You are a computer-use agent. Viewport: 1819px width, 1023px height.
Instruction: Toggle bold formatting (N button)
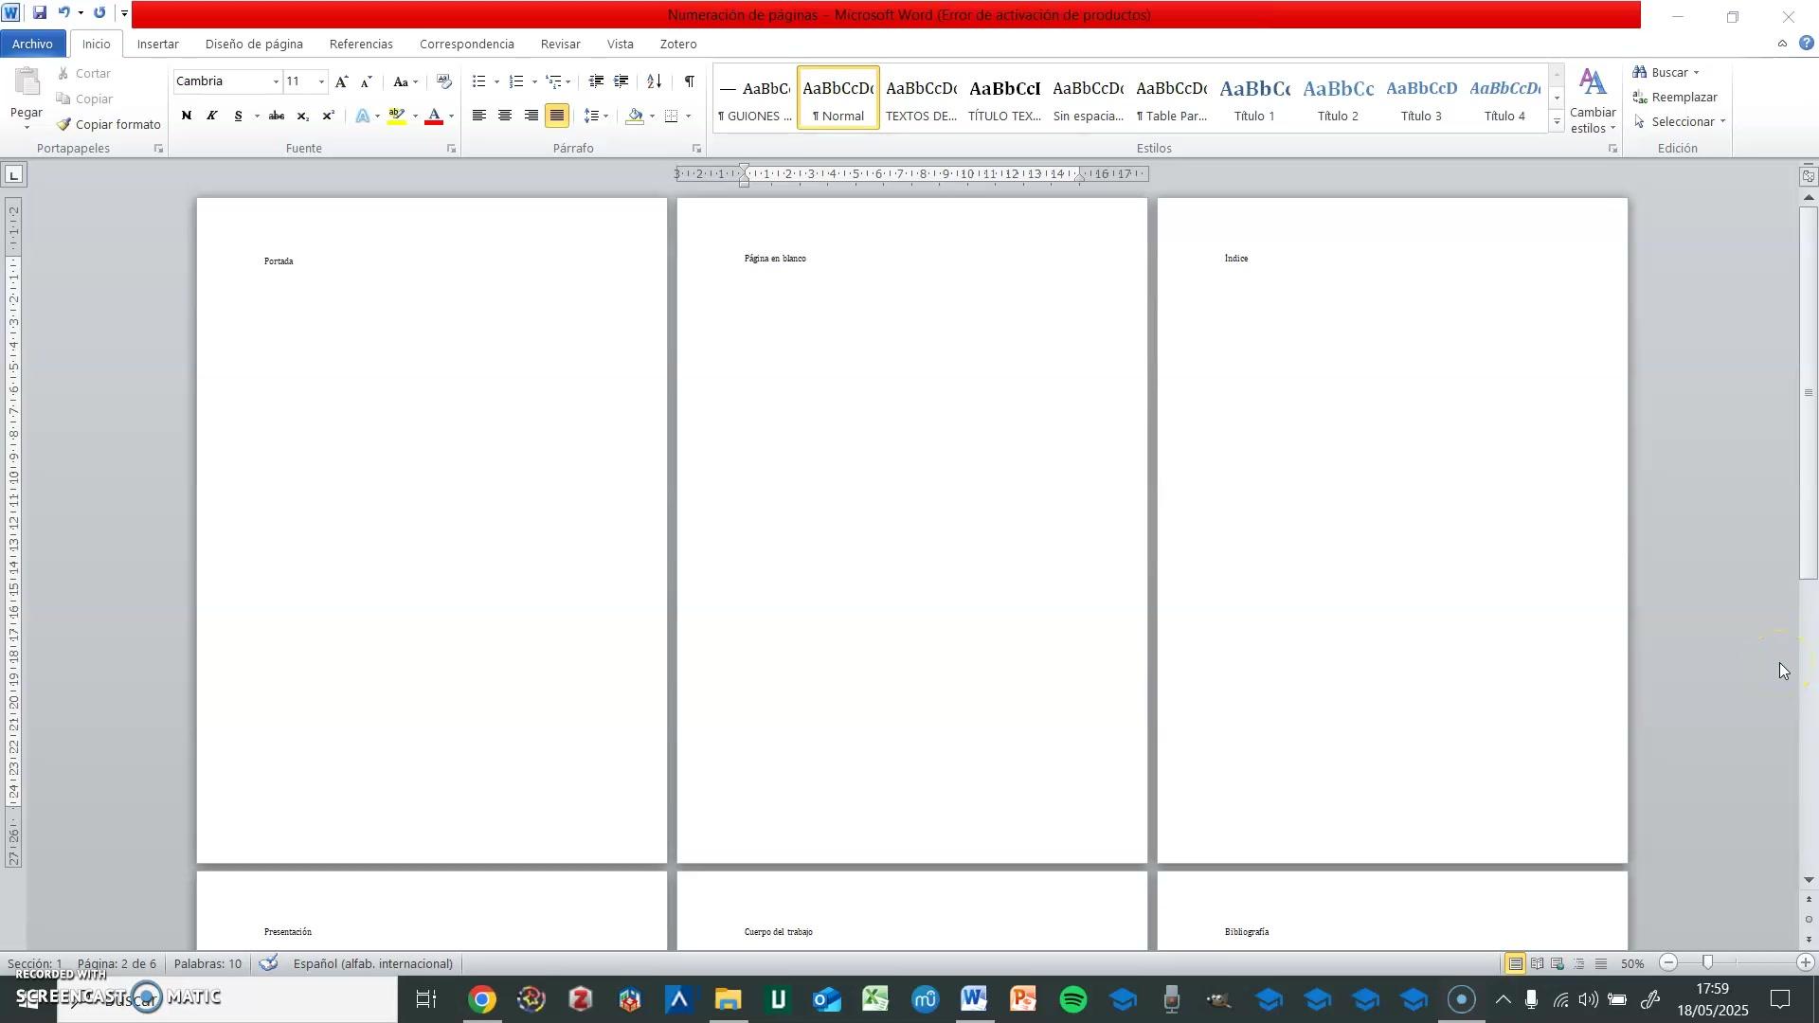(187, 116)
